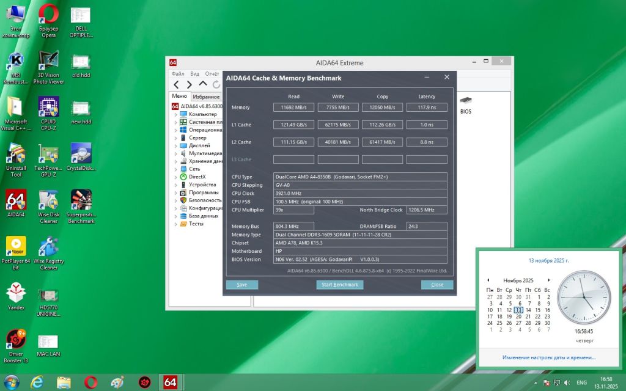
Task: Open Driver Booster 13 shortcut
Action: click(x=15, y=346)
